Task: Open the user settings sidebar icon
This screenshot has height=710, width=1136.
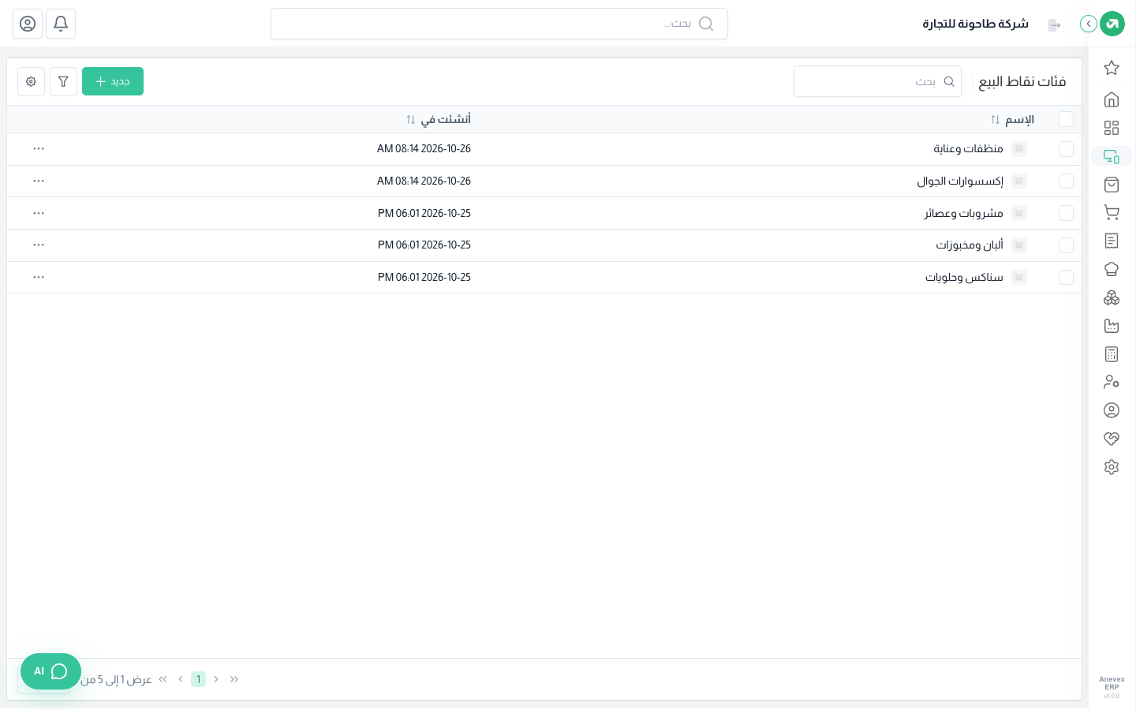Action: click(x=1112, y=382)
